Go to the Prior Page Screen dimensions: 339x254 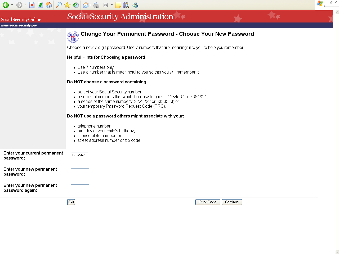click(208, 202)
